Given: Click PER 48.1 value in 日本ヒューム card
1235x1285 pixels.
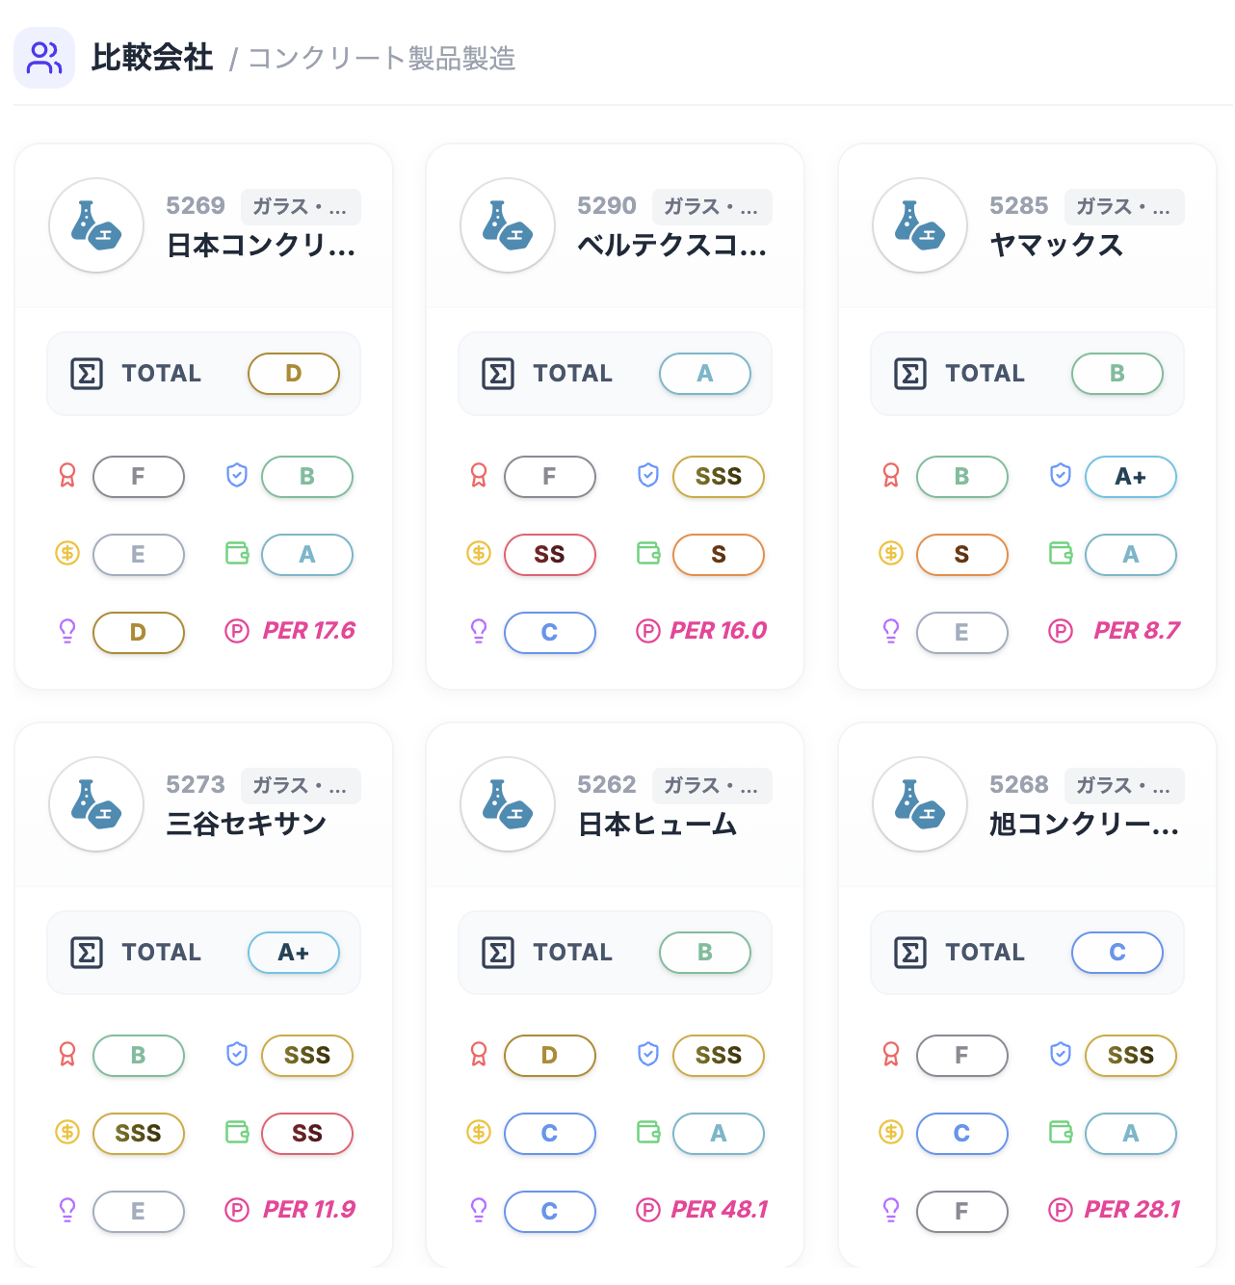Looking at the screenshot, I should tap(719, 1210).
